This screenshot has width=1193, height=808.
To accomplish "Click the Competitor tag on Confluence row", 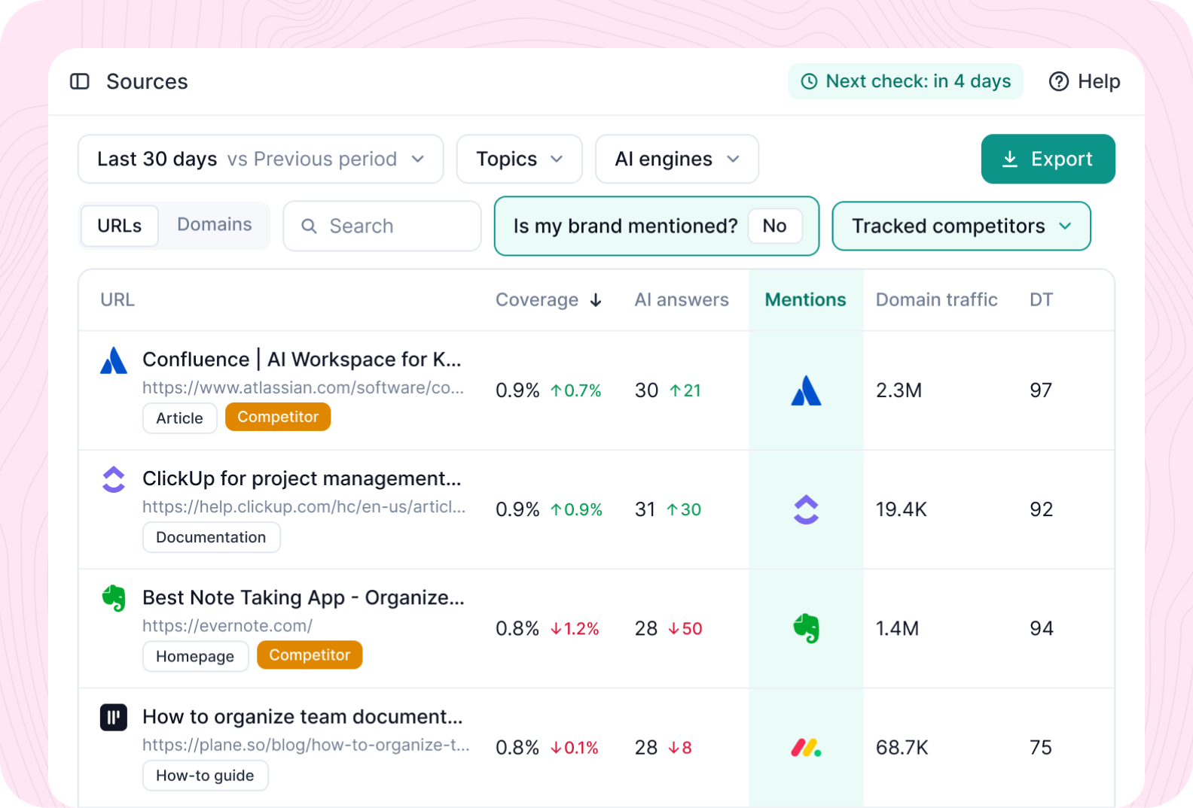I will point(278,417).
